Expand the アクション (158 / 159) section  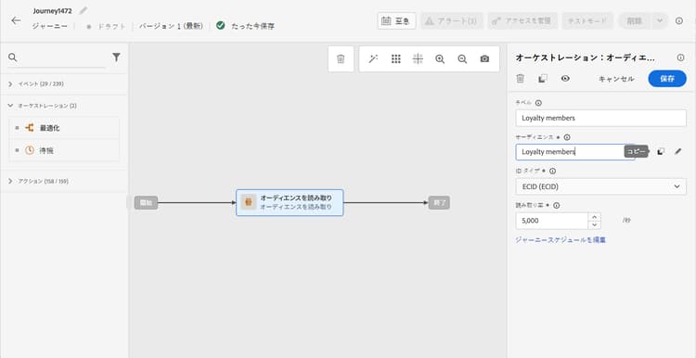click(63, 181)
